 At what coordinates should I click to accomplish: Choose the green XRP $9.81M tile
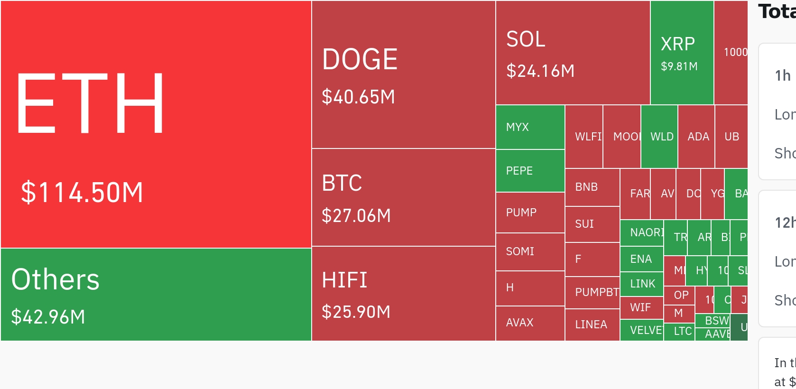(x=682, y=53)
